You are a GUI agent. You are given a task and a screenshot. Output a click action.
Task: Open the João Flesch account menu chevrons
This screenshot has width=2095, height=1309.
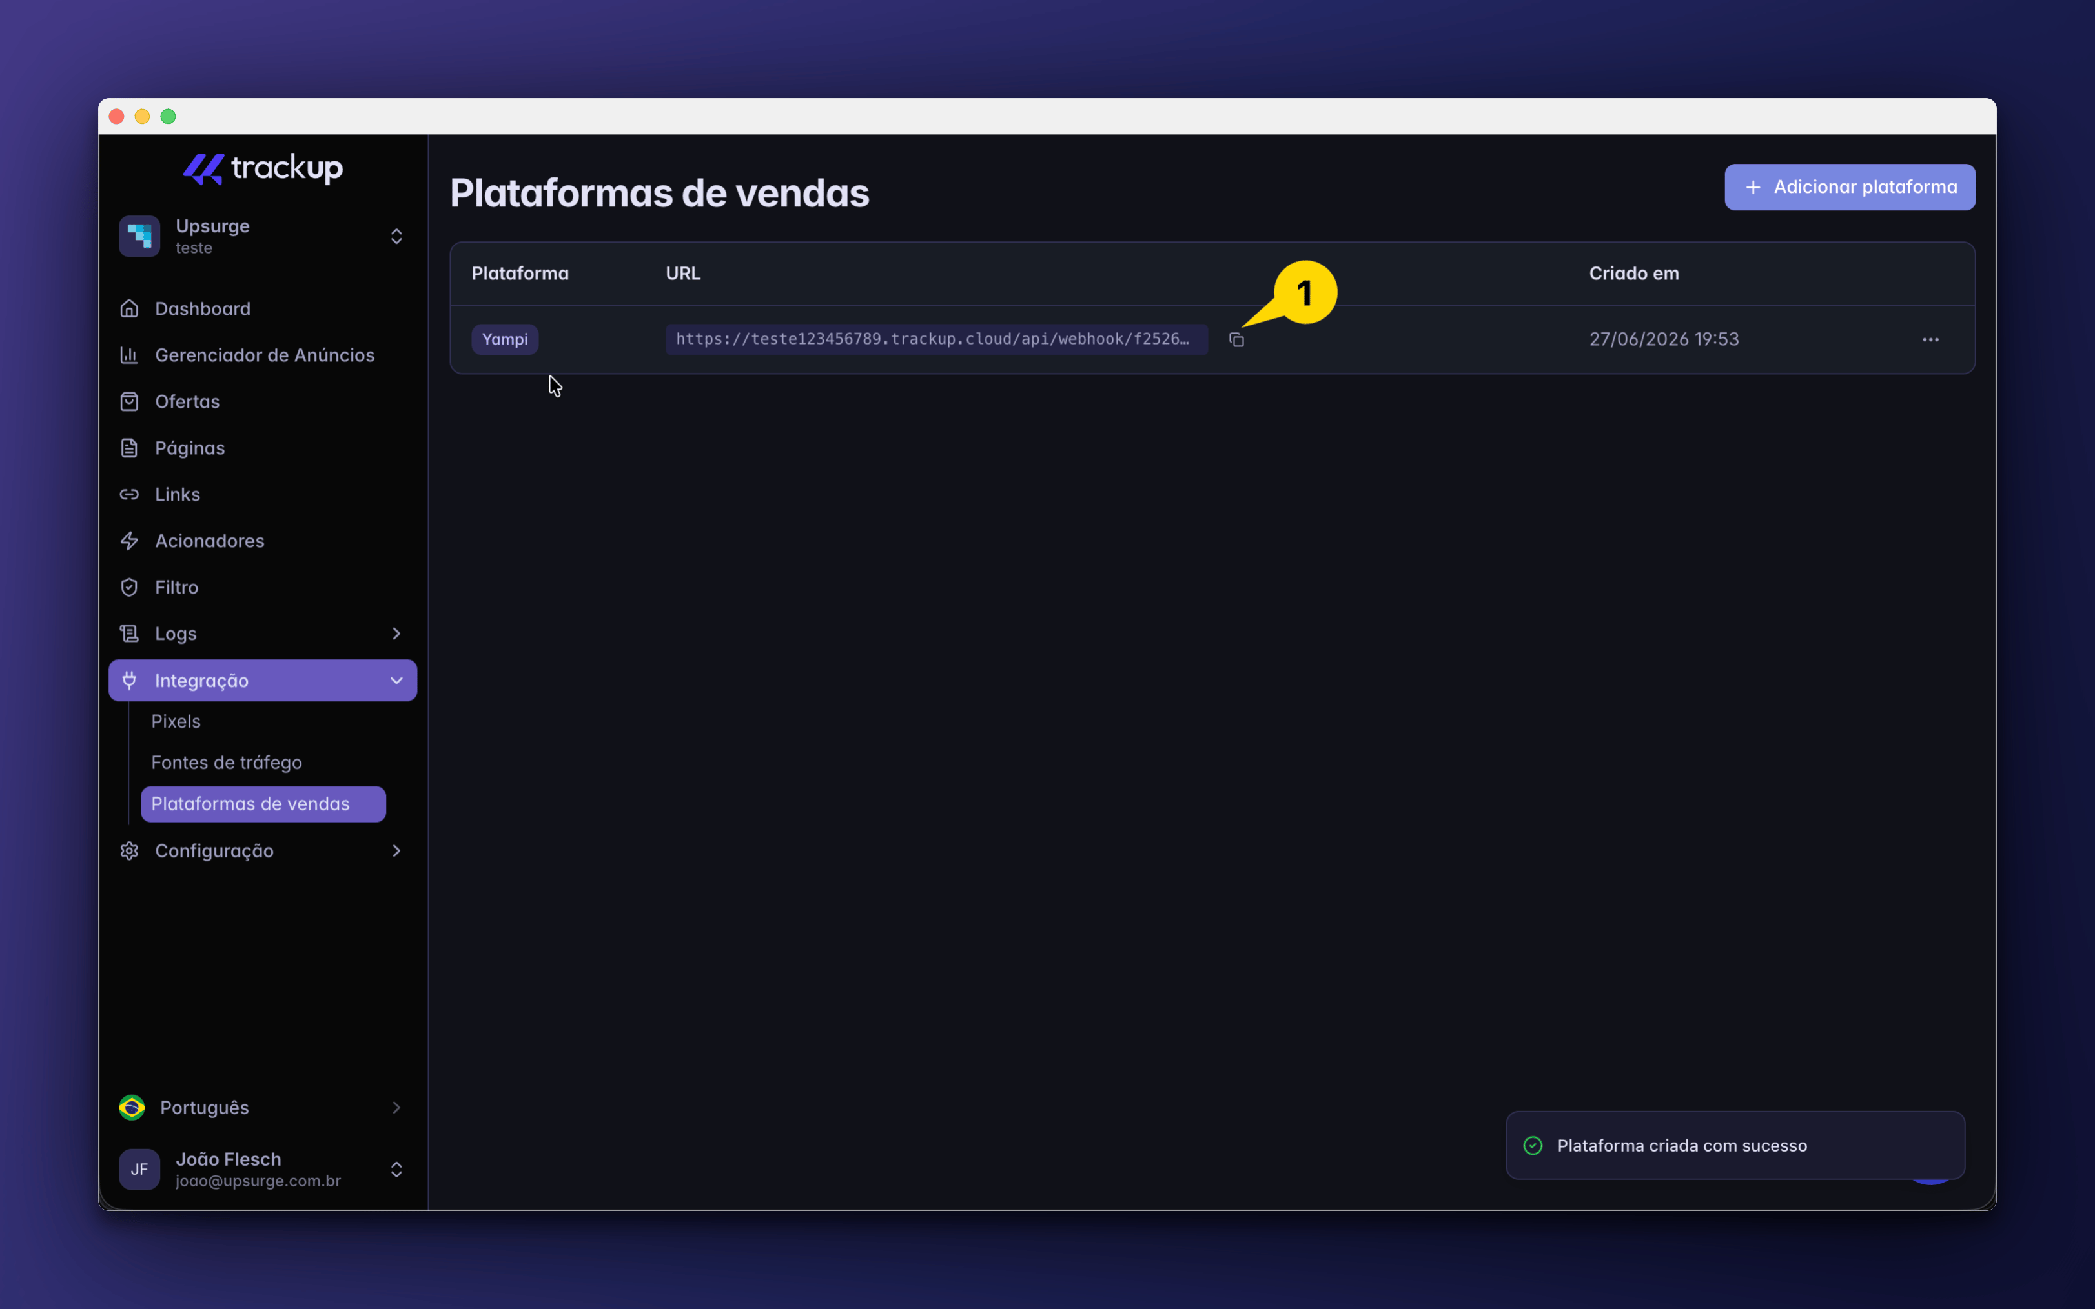click(396, 1170)
